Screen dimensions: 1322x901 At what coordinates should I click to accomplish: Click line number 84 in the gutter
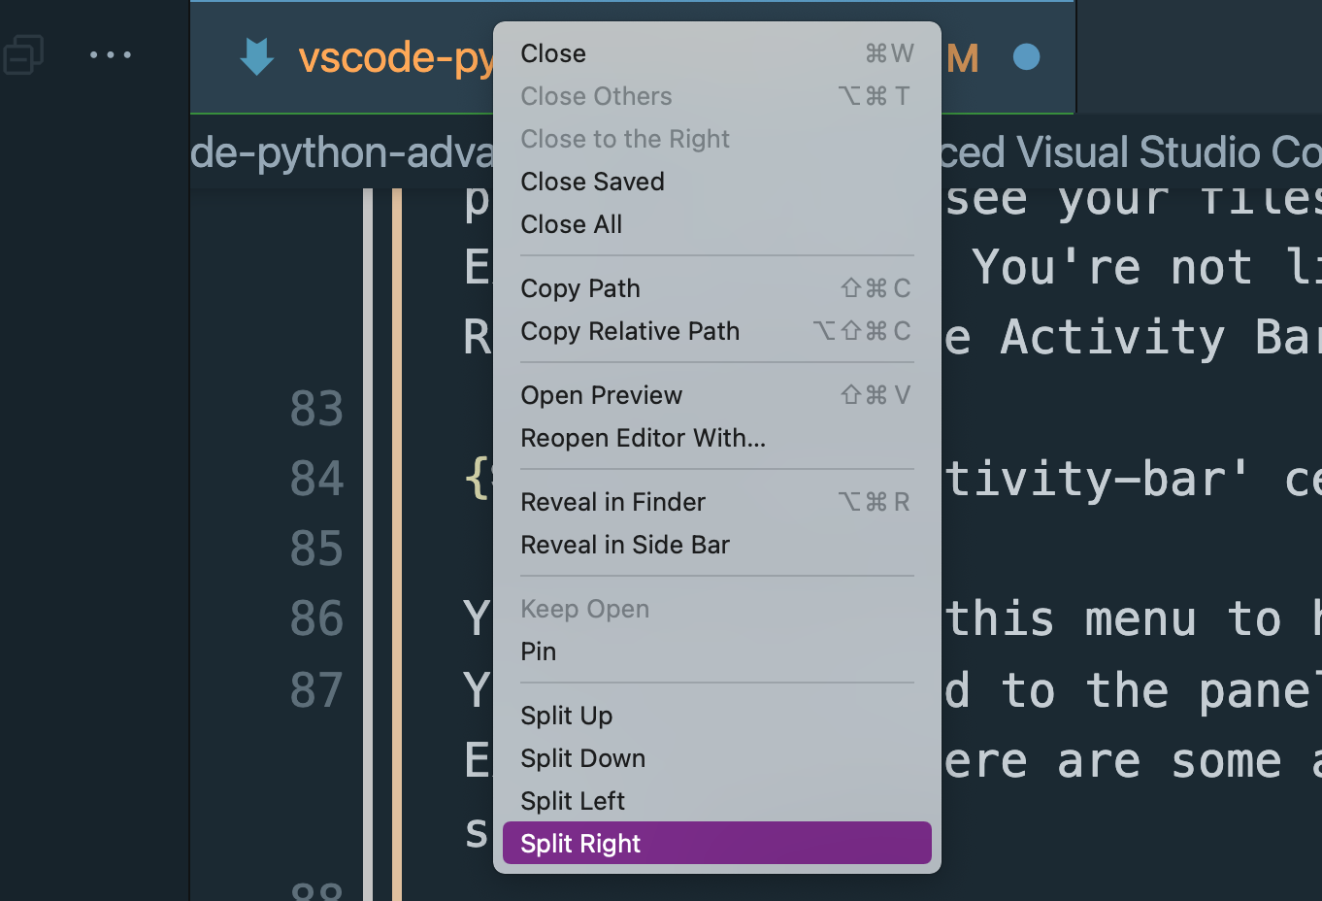tap(316, 477)
